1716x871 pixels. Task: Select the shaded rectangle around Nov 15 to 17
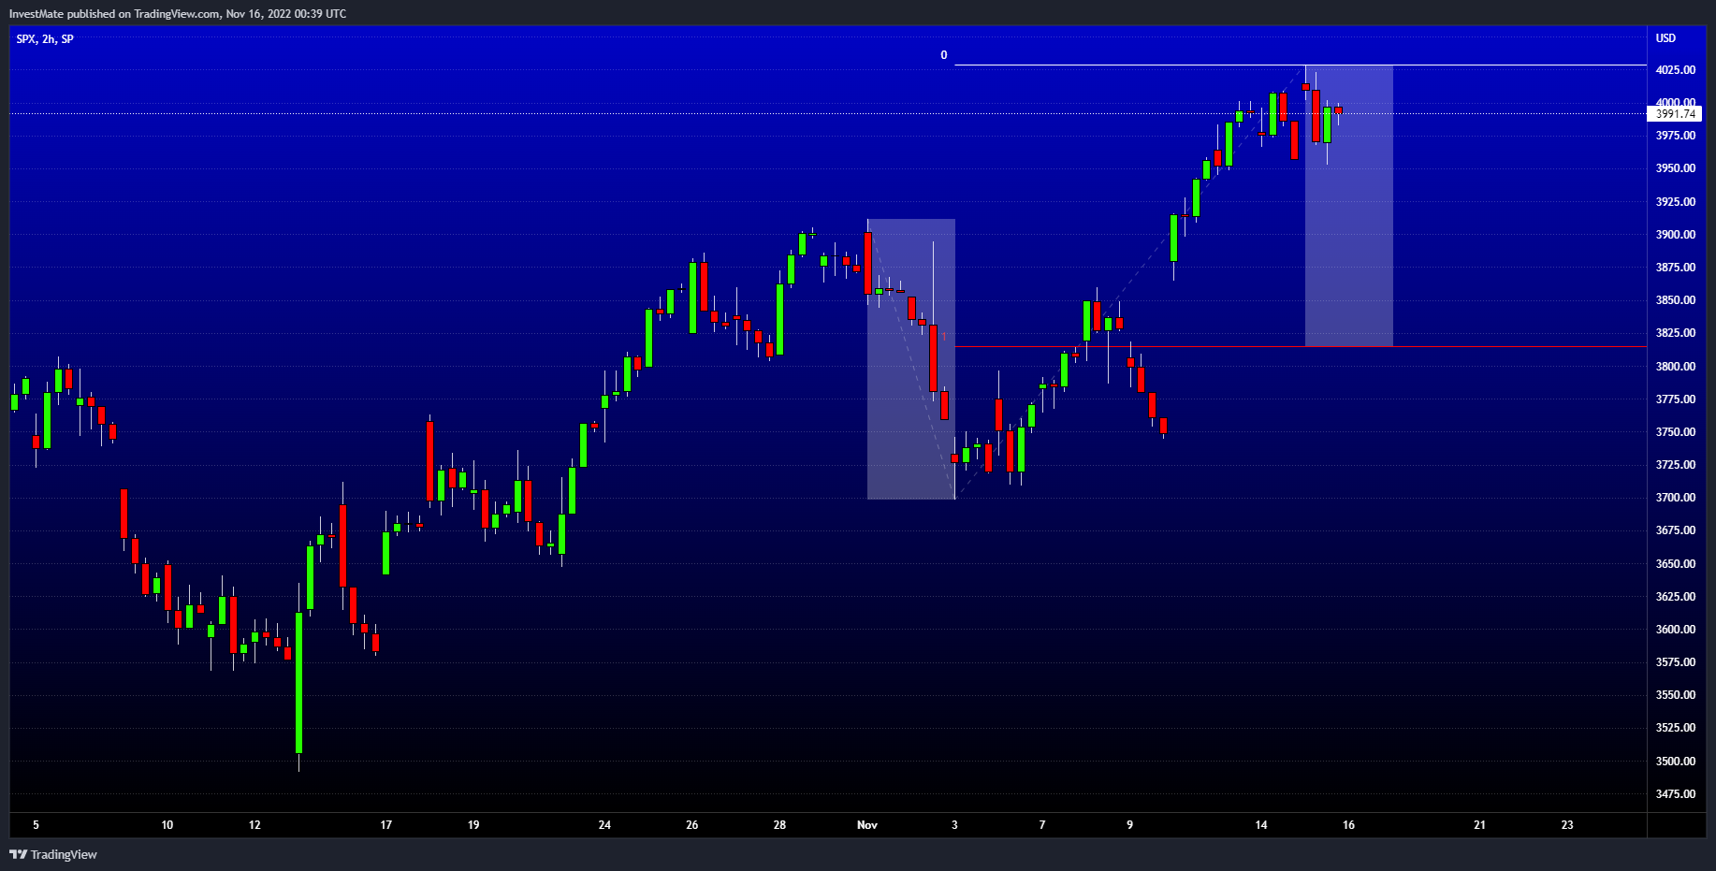tap(1349, 206)
